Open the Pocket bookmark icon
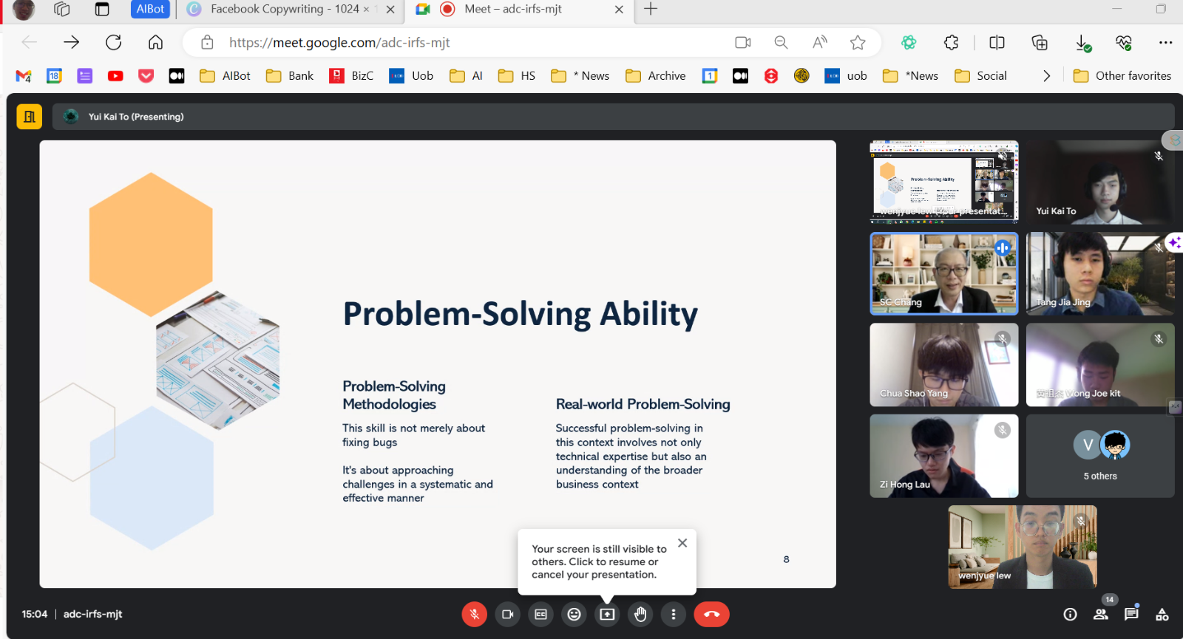1183x639 pixels. [x=146, y=75]
